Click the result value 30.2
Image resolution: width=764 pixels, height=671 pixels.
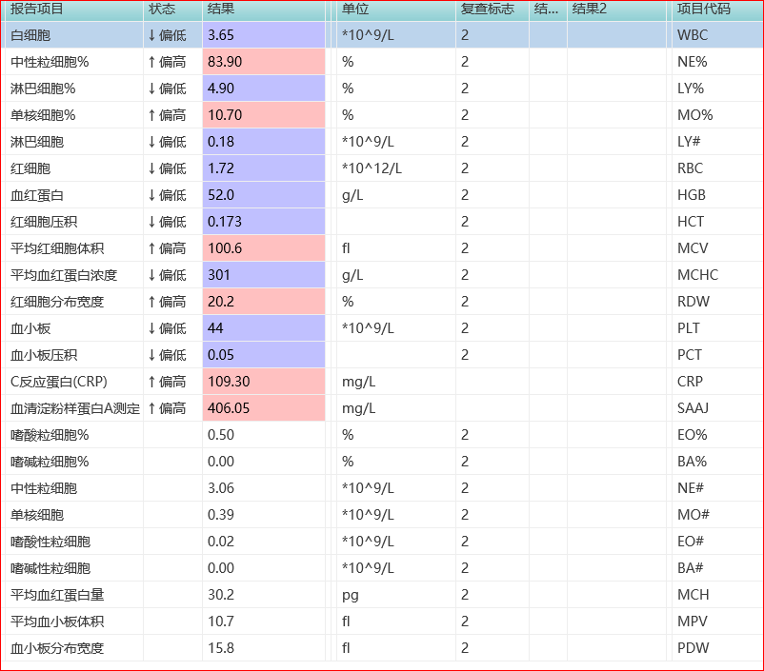coord(221,595)
